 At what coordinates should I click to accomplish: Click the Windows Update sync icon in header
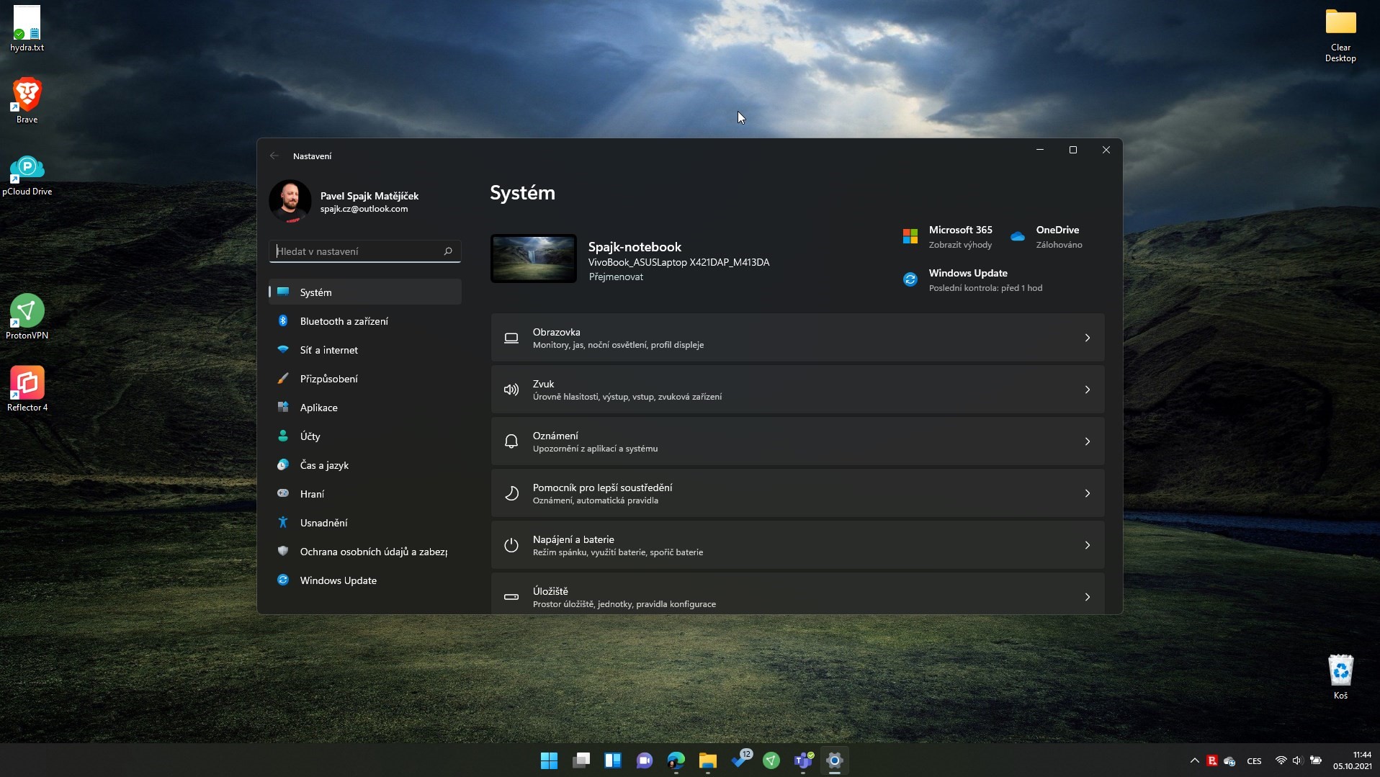pyautogui.click(x=910, y=279)
